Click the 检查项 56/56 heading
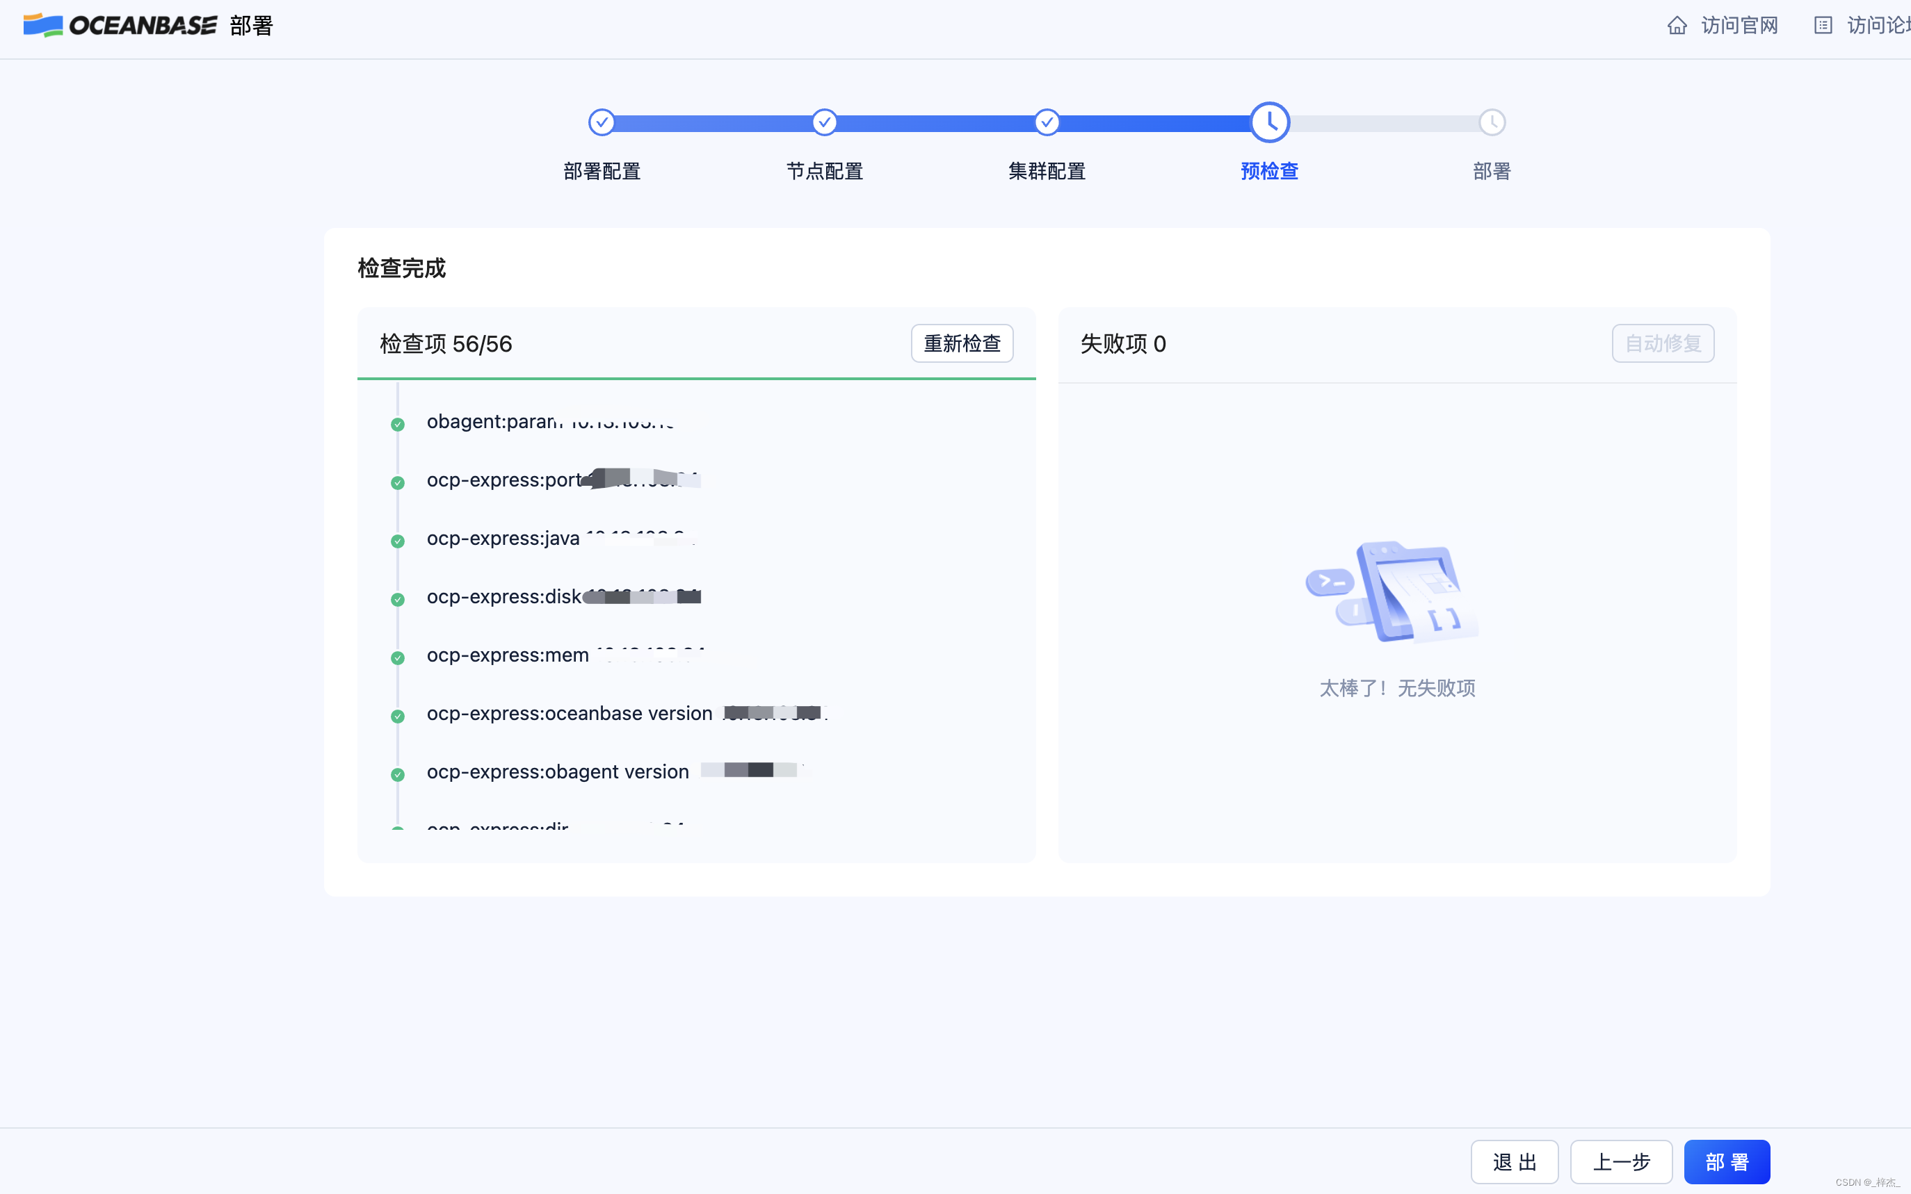Screen dimensions: 1911x1194 (x=446, y=343)
